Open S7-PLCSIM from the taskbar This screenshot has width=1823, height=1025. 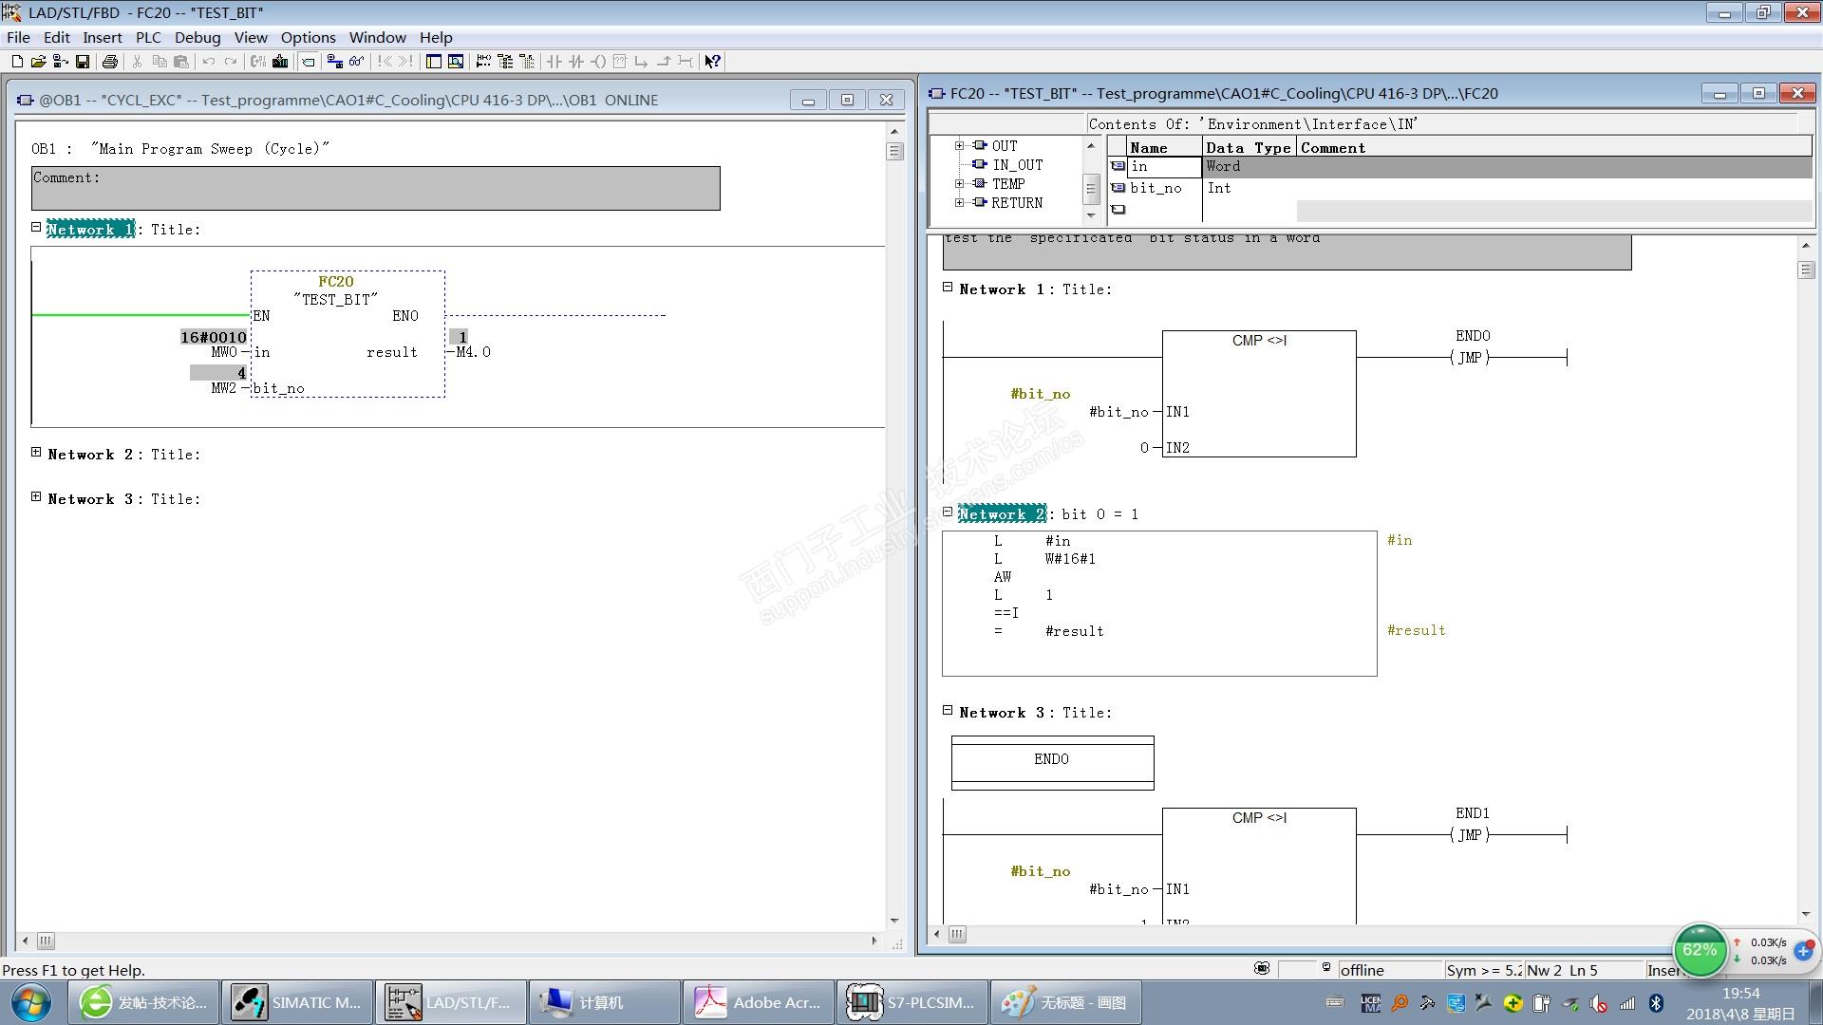click(912, 1002)
